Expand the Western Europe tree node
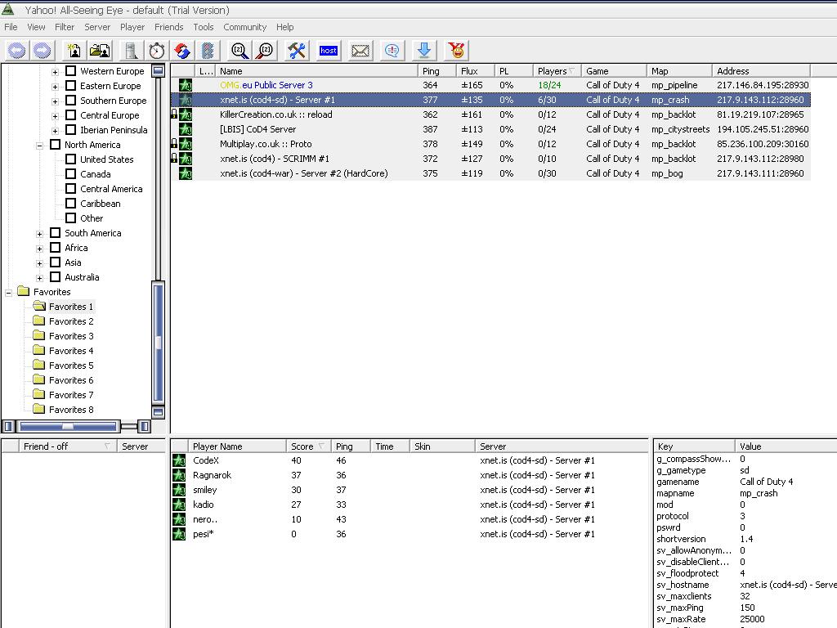 pos(55,72)
